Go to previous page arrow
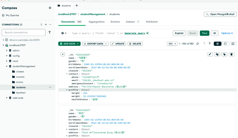Screen dimensions: 238x138 point(204,43)
